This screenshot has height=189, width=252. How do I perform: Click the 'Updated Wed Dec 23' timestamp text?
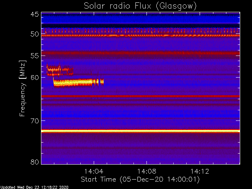click(34, 187)
